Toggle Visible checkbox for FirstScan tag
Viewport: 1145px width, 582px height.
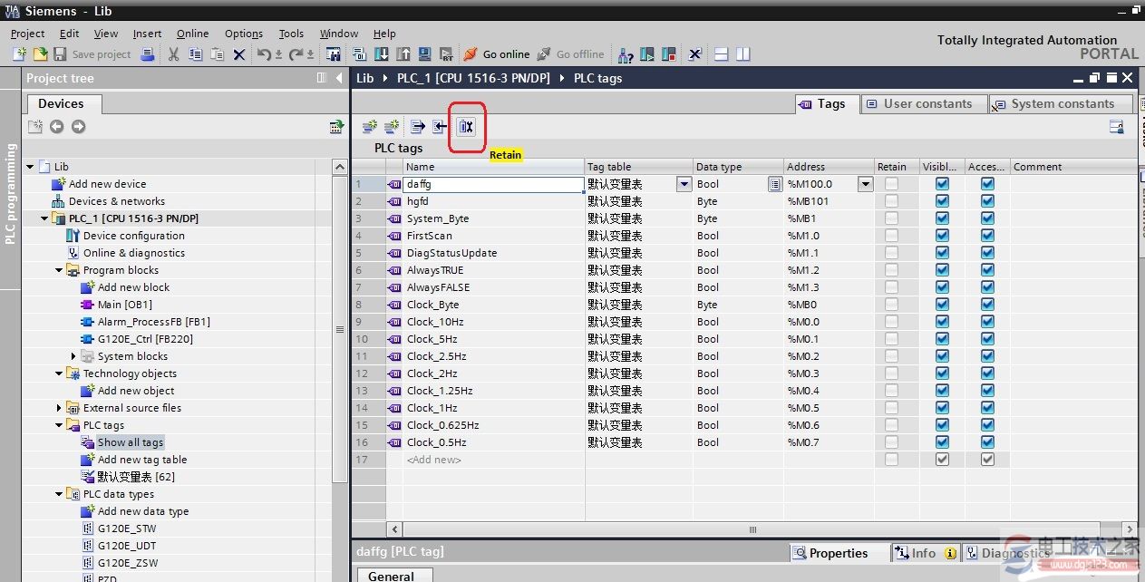tap(942, 236)
